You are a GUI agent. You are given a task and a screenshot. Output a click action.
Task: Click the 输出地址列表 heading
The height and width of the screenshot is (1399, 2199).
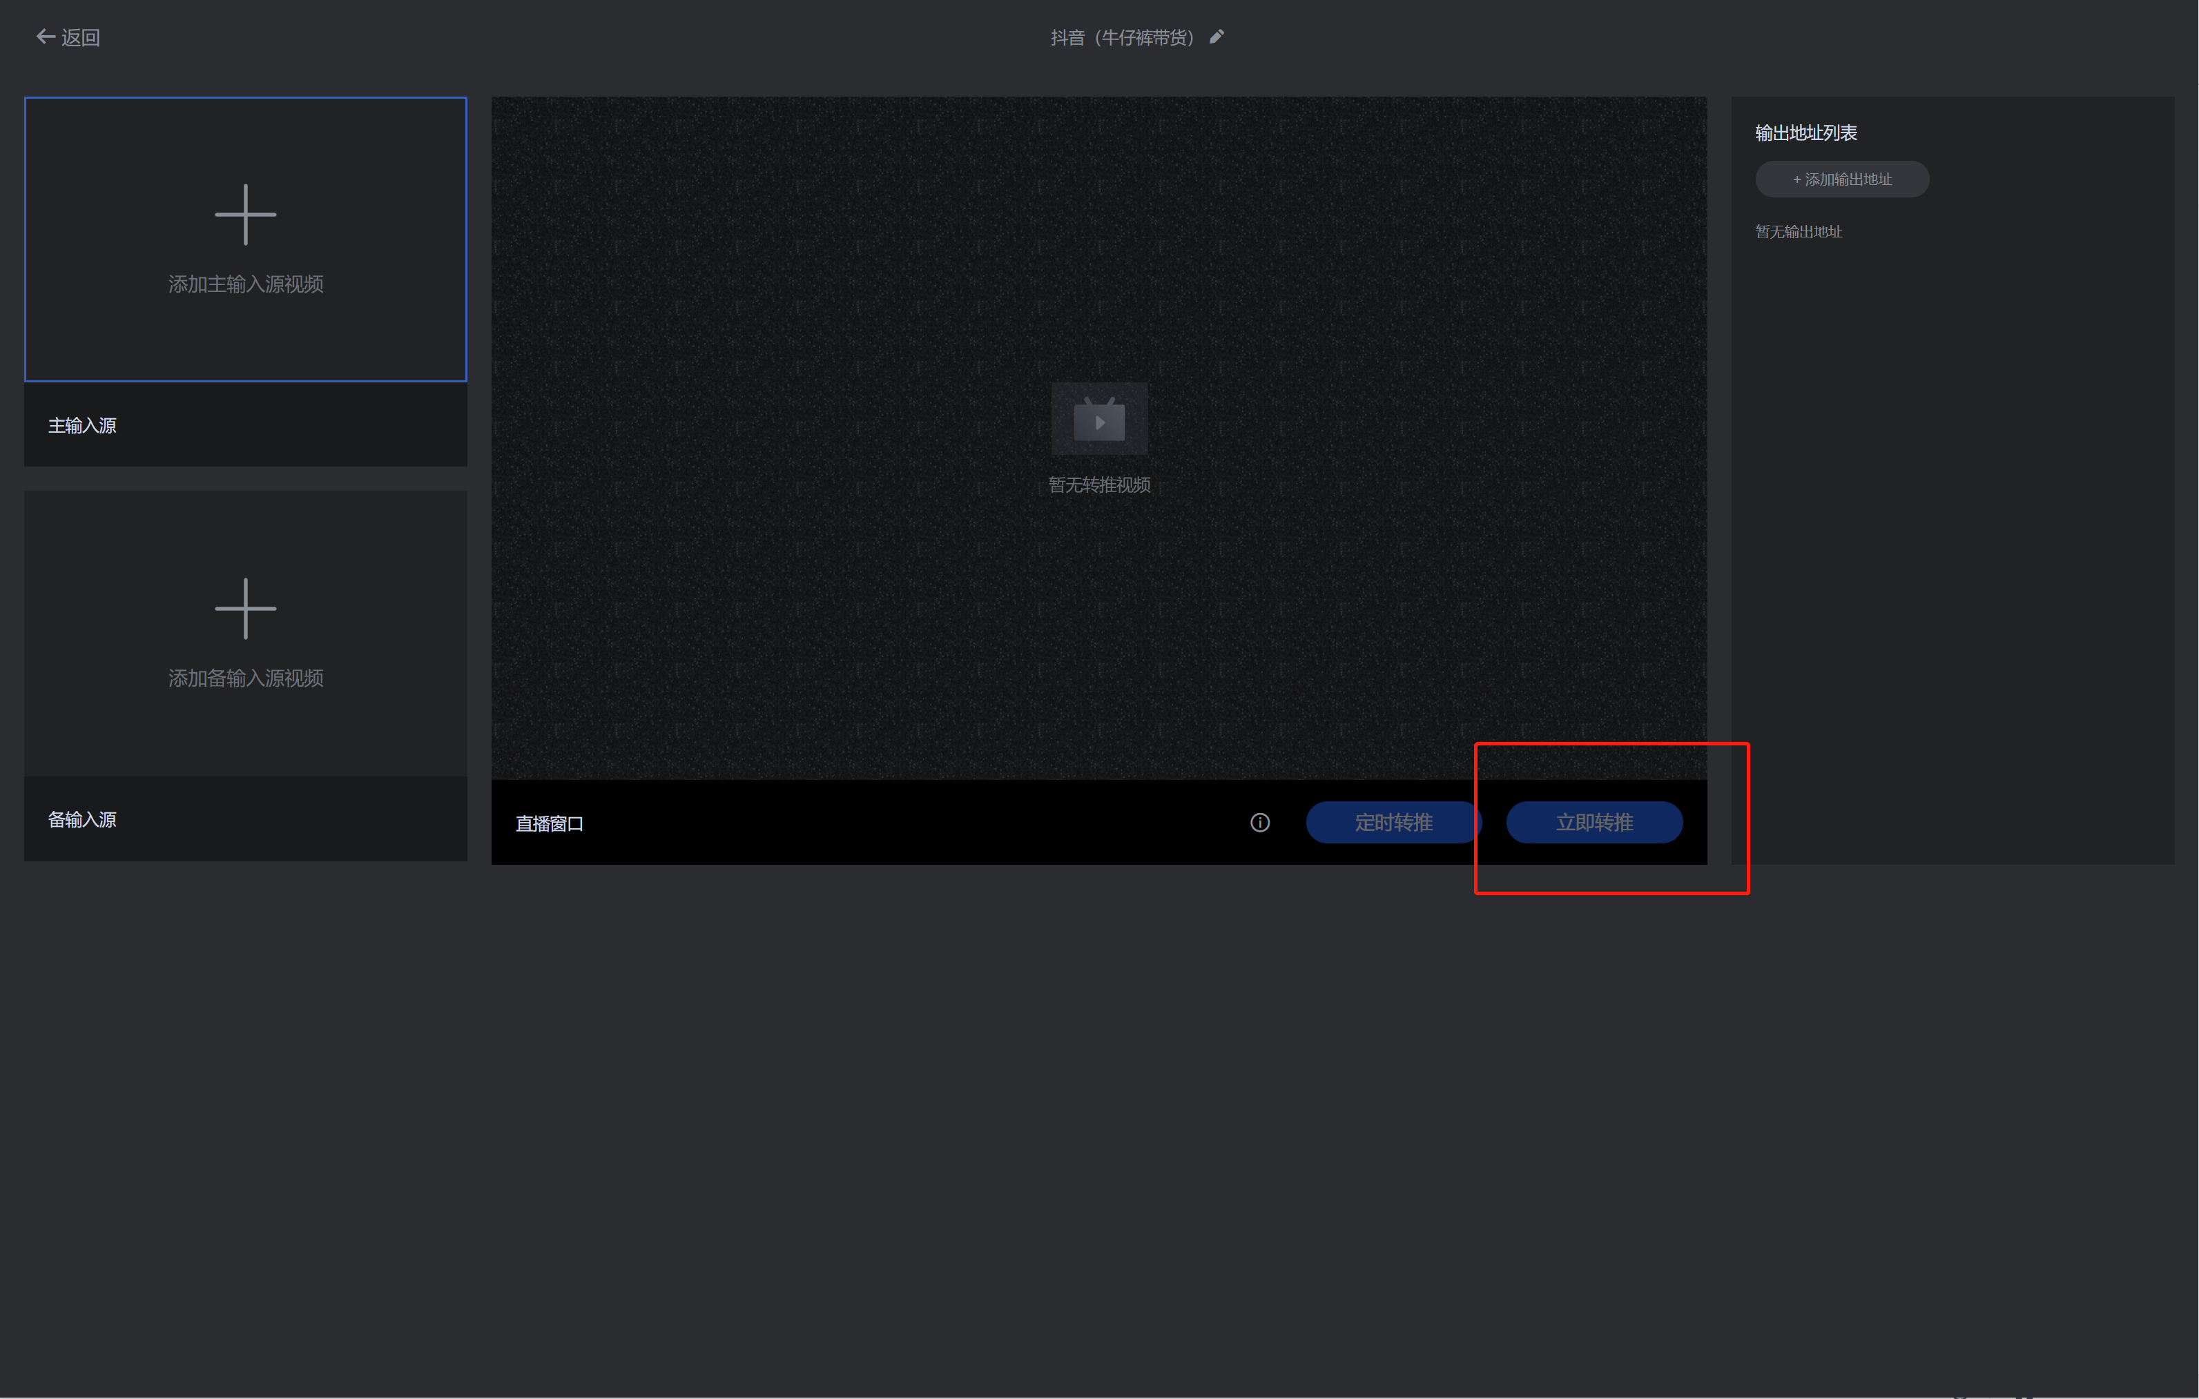click(x=1805, y=133)
